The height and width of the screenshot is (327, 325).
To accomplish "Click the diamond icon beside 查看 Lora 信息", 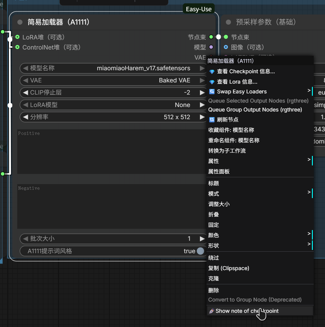I will pos(212,82).
